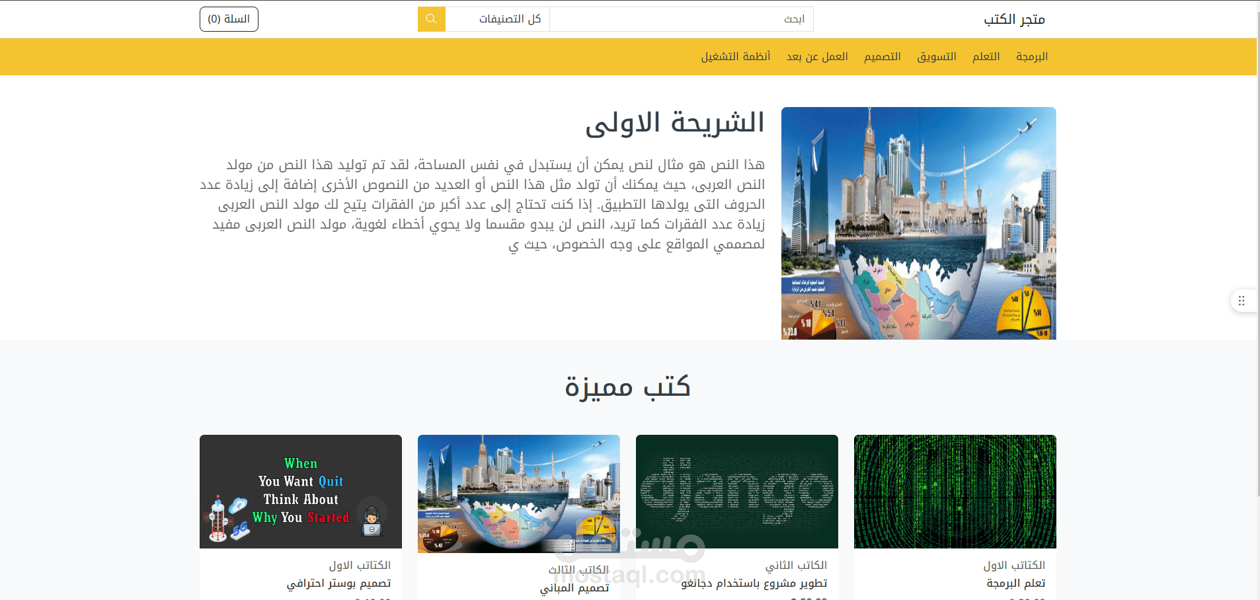
Task: Open the When You Want Quit cover
Action: coord(301,492)
